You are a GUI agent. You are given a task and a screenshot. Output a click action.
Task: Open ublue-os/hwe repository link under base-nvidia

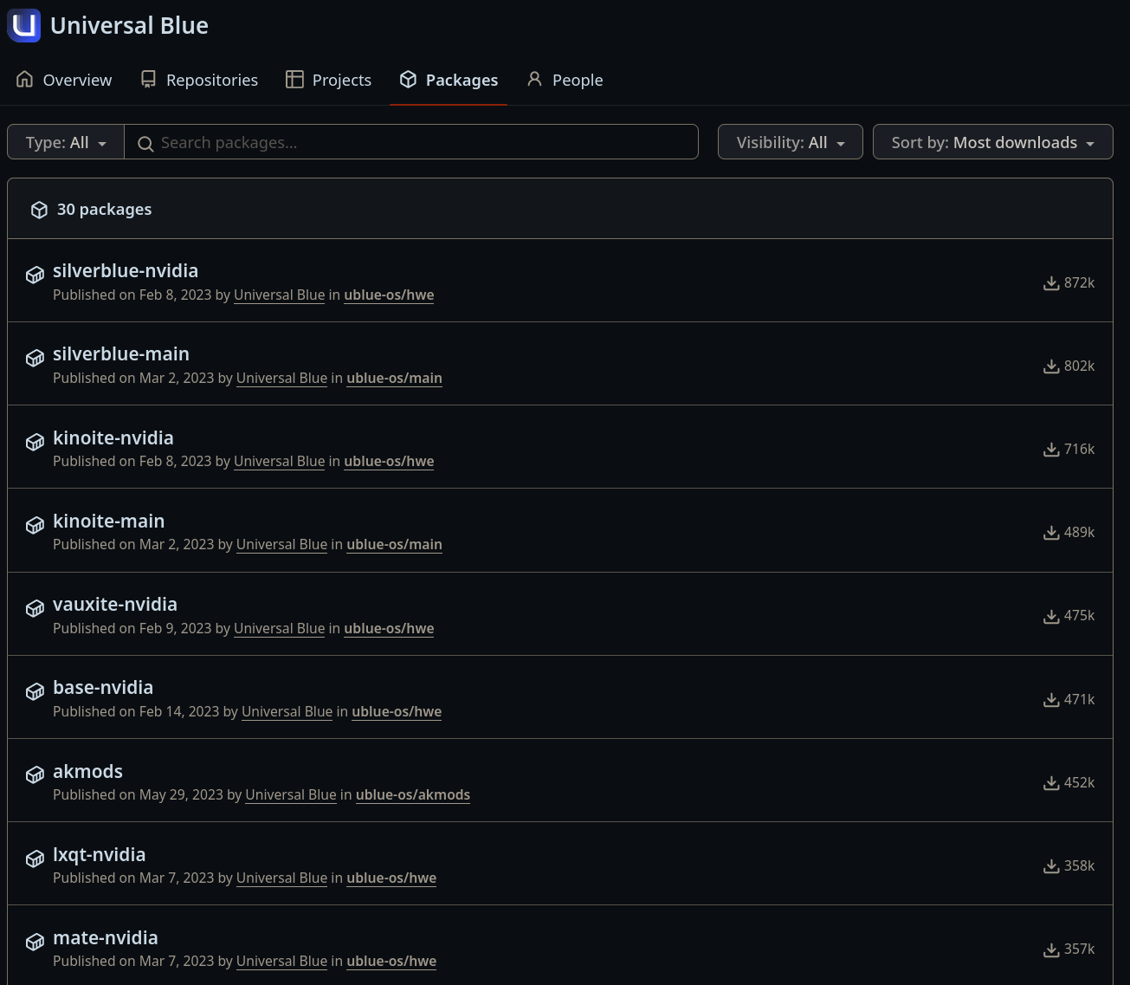tap(397, 711)
